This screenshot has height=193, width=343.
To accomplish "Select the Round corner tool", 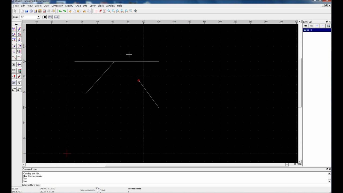I will click(x=19, y=58).
